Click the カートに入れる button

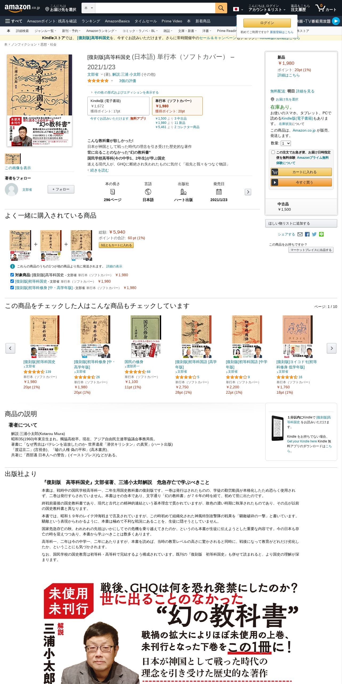pyautogui.click(x=301, y=172)
